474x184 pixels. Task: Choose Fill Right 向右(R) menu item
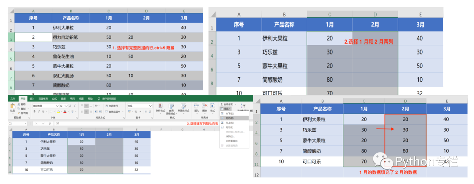tap(234, 118)
